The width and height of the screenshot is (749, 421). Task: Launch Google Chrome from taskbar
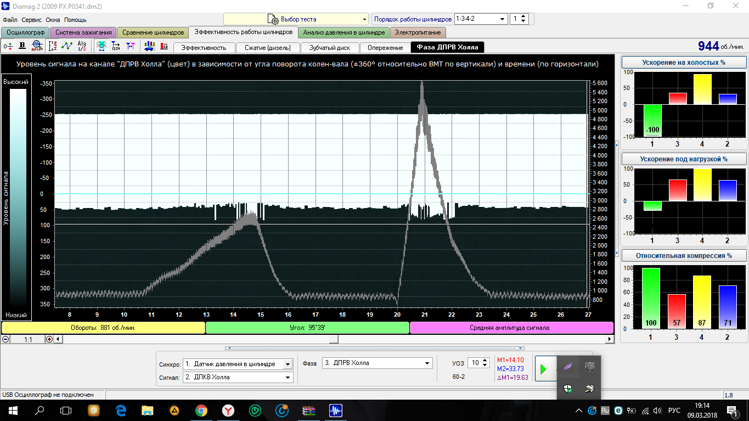tap(201, 410)
